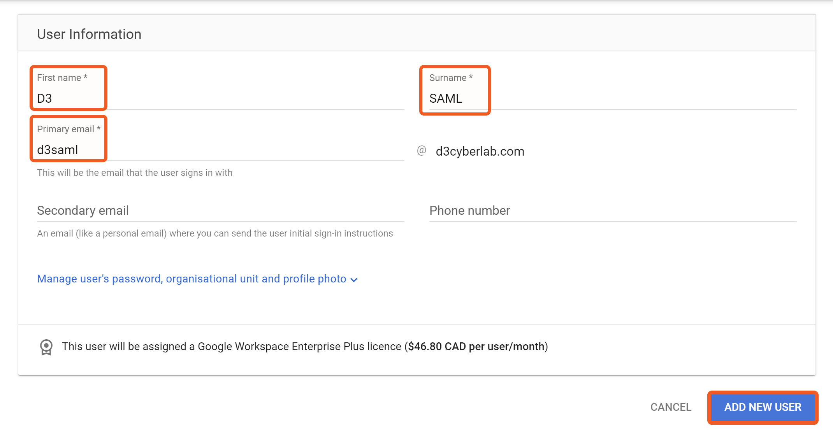Click the Primary email value d3saml
This screenshot has width=833, height=440.
(58, 150)
